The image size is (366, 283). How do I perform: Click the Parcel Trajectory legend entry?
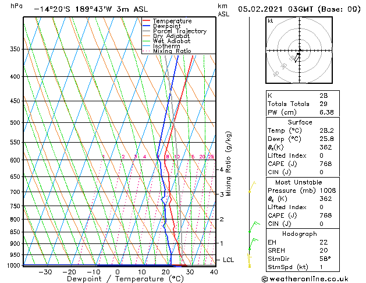pos(179,31)
